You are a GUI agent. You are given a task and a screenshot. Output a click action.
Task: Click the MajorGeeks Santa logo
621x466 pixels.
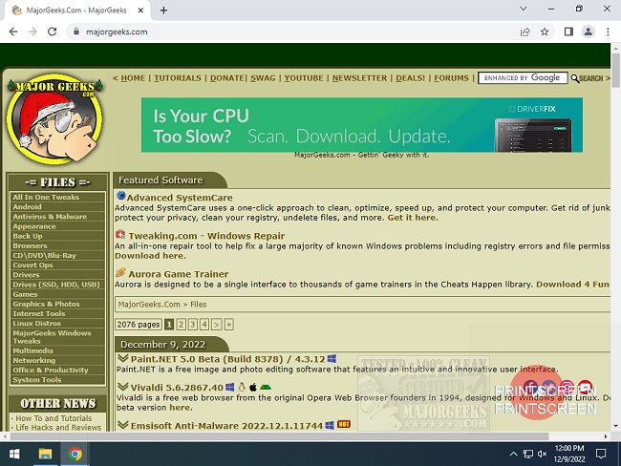point(55,118)
